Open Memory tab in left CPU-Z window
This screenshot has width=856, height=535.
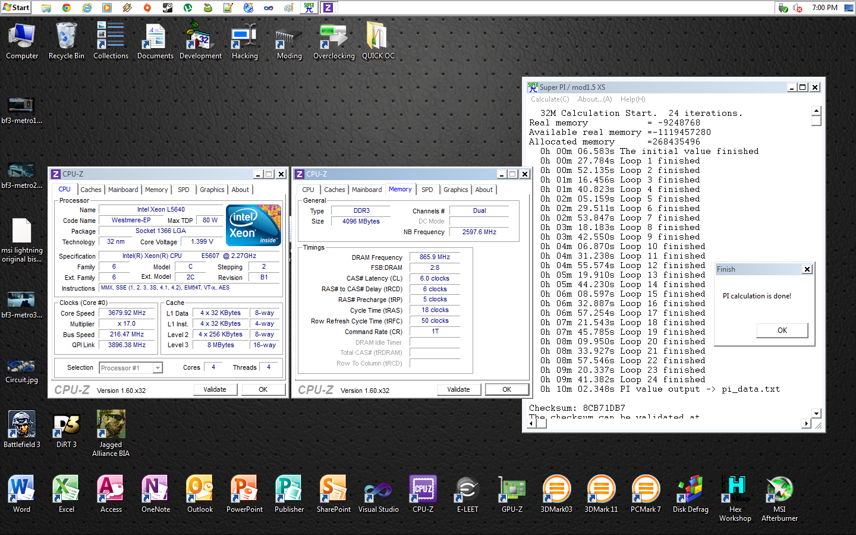pyautogui.click(x=156, y=190)
